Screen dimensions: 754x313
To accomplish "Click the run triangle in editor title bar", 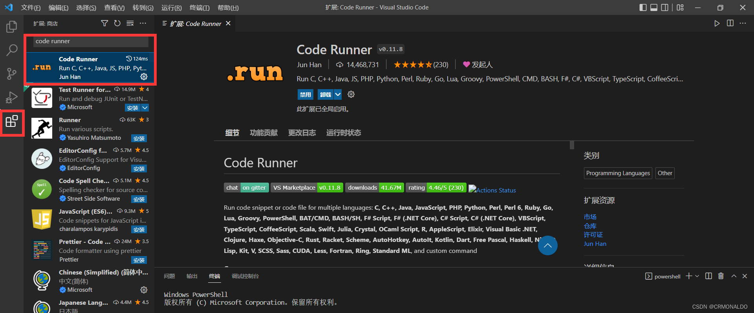I will point(717,24).
